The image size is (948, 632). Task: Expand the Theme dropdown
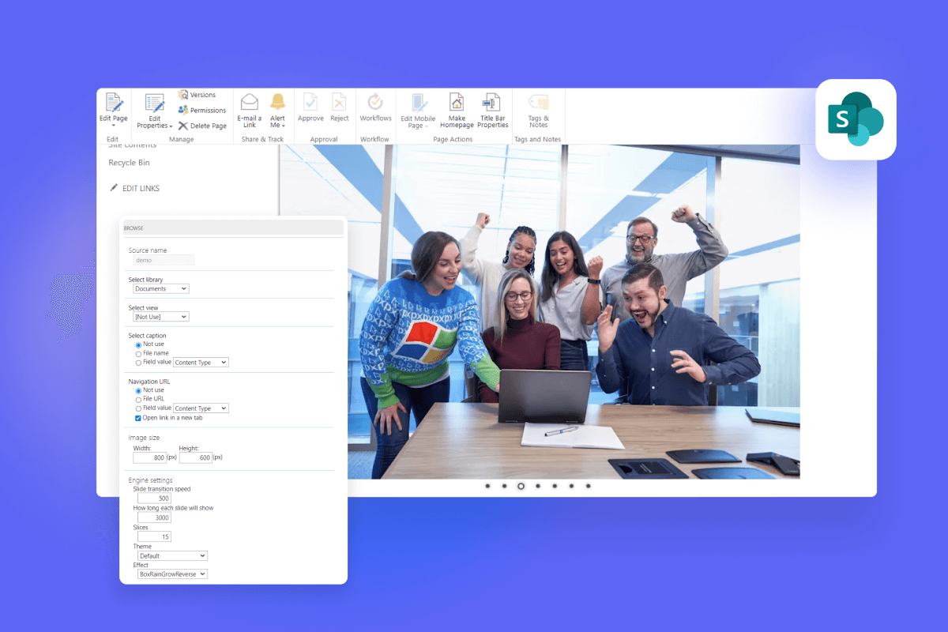pyautogui.click(x=171, y=555)
